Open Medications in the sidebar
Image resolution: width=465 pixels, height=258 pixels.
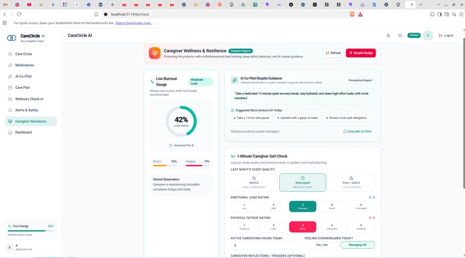click(31, 65)
